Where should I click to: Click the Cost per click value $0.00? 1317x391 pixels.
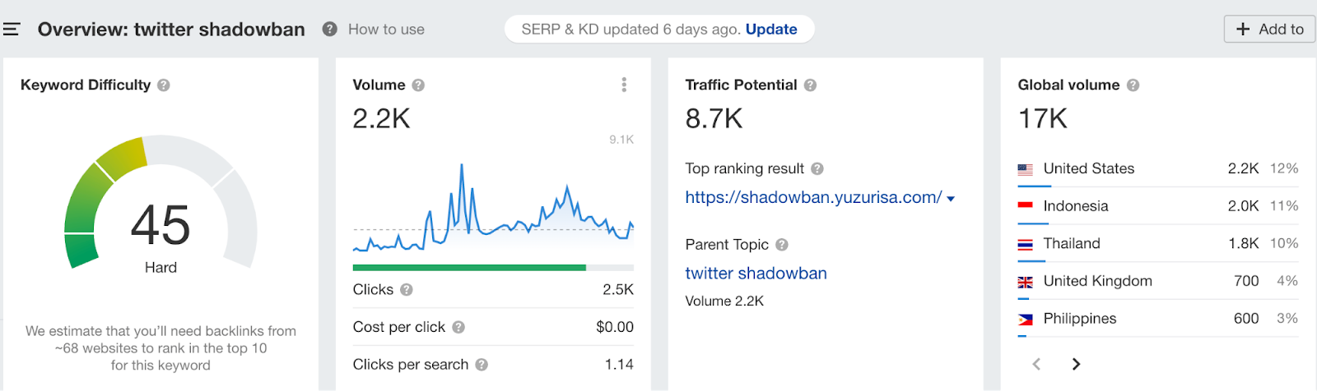[x=615, y=327]
